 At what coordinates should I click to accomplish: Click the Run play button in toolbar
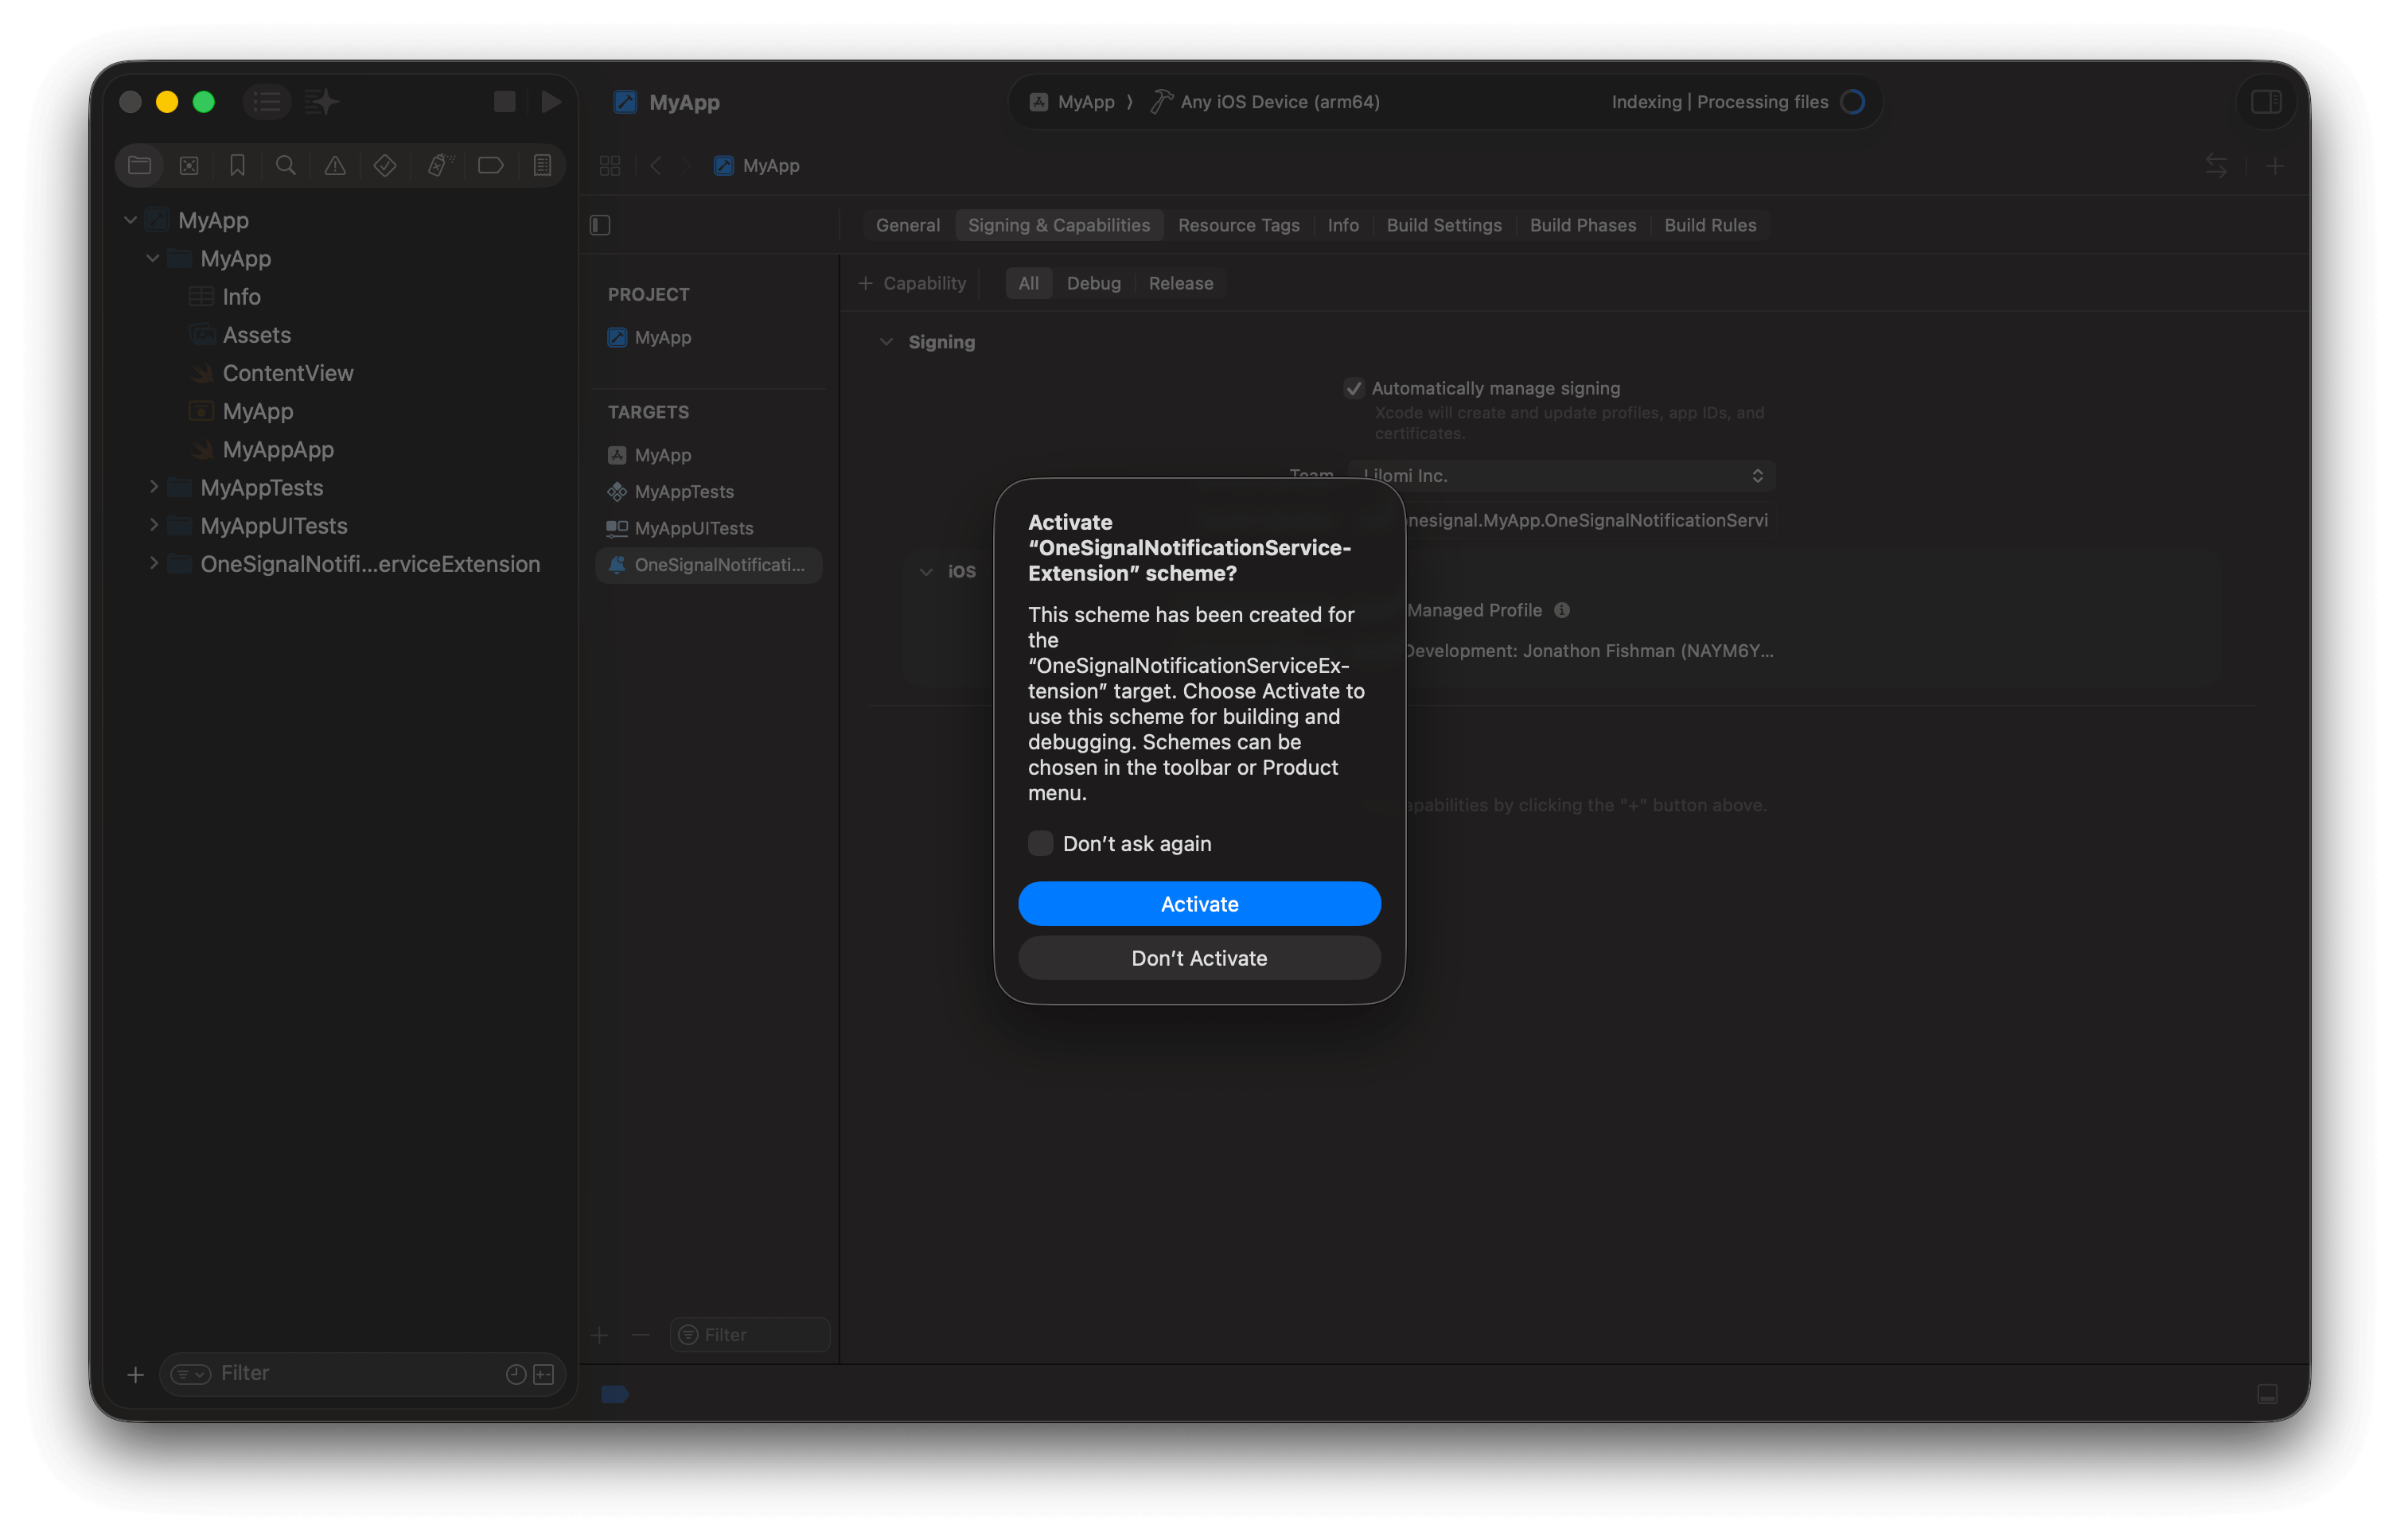(550, 101)
